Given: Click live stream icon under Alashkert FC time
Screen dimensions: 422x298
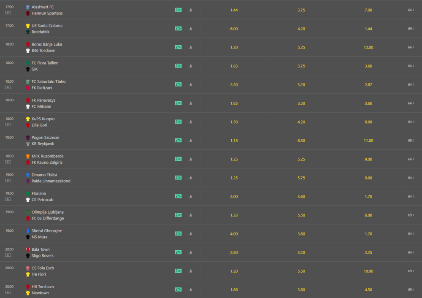Looking at the screenshot, I should click(x=8, y=13).
